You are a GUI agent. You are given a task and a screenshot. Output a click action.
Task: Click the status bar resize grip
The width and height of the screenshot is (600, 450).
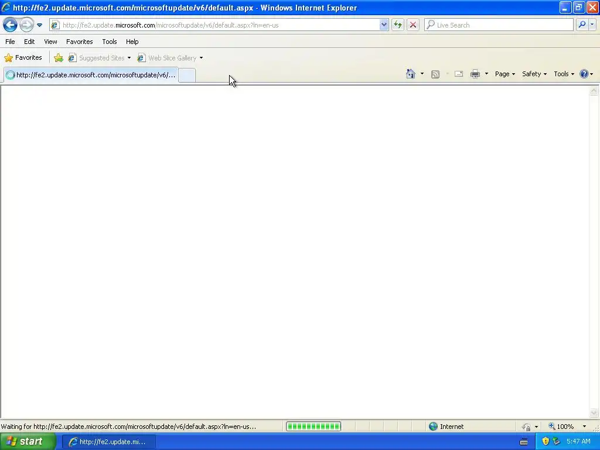(x=595, y=428)
